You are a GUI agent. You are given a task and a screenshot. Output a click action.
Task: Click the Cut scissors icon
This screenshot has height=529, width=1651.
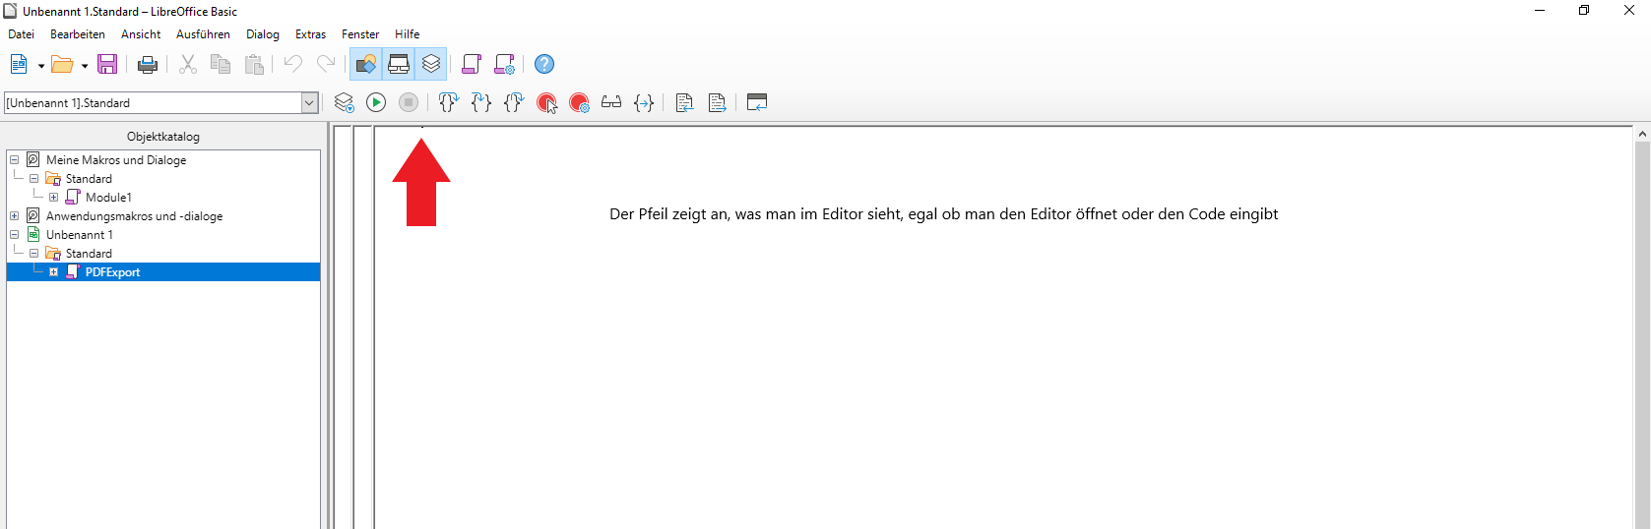[188, 65]
